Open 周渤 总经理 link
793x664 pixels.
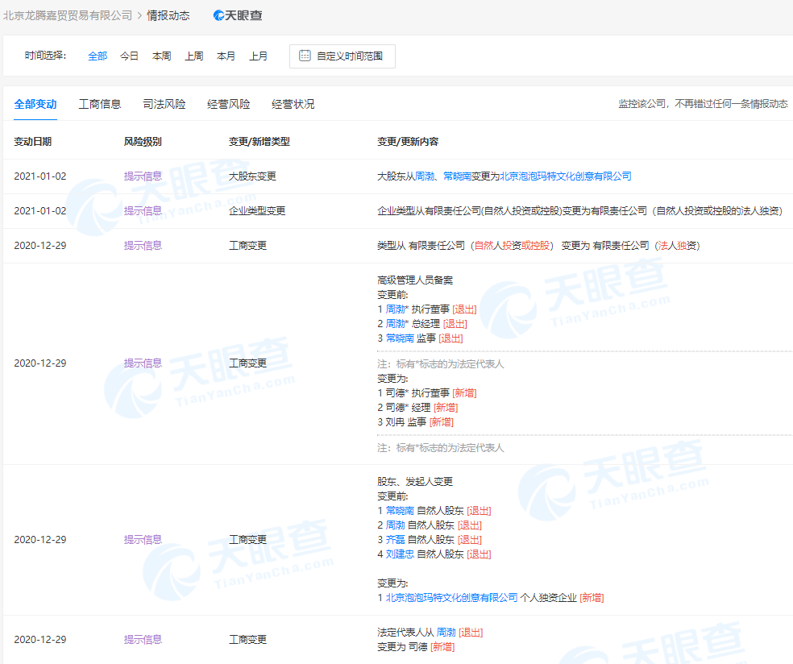[x=396, y=324]
